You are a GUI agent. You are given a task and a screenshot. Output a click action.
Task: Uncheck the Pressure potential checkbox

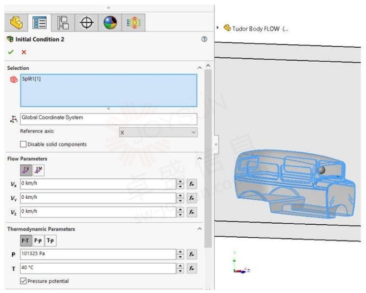(x=23, y=281)
